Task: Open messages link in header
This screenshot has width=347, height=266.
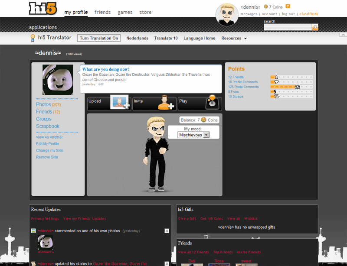Action: pos(249,14)
